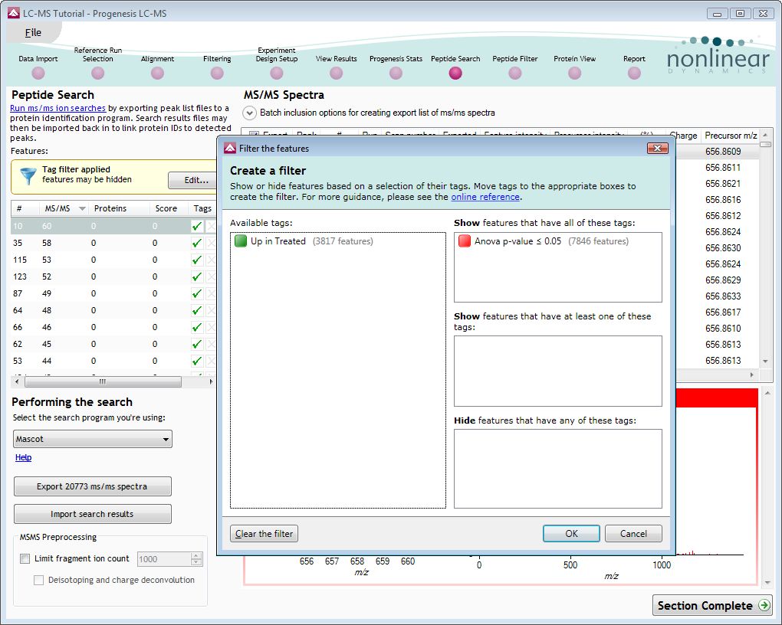Screen dimensions: 782x625
Task: Click the spectra table scroll down arrow
Action: pos(766,362)
